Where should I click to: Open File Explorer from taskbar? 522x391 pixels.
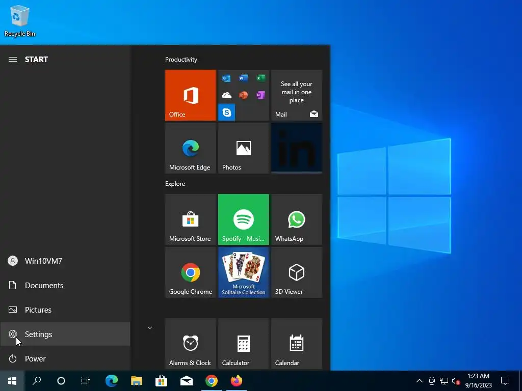(137, 381)
